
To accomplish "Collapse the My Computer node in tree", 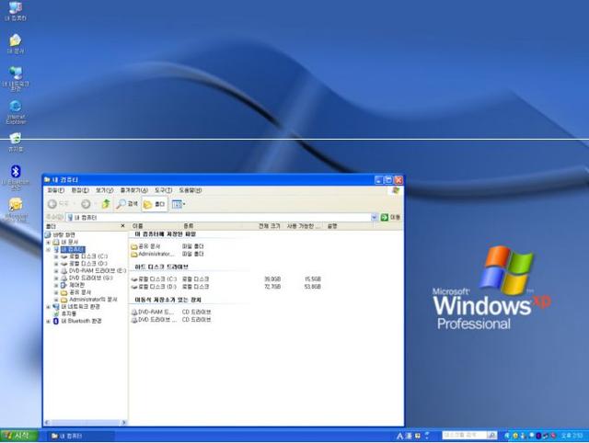I will point(48,249).
